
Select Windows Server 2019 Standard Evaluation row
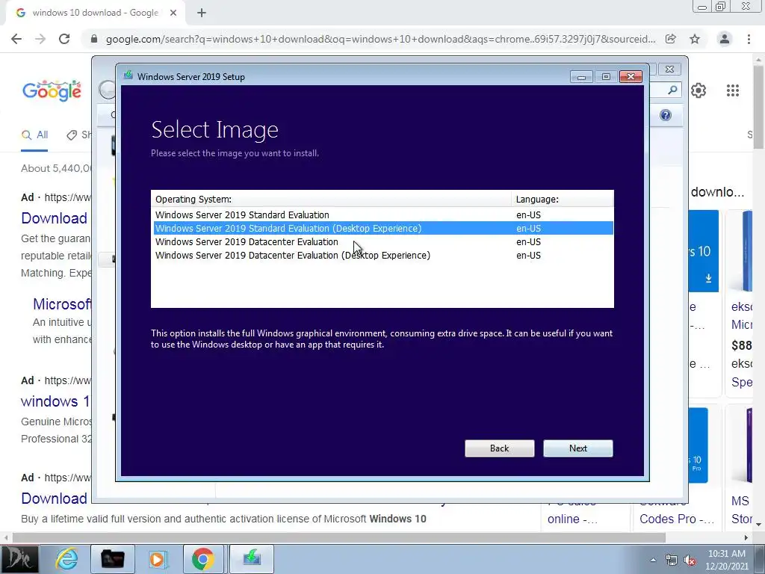click(x=383, y=215)
